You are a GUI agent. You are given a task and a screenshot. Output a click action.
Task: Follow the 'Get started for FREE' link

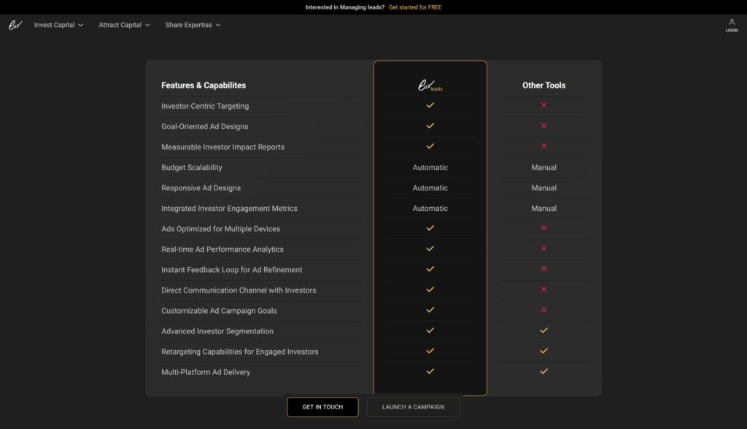[x=415, y=7]
